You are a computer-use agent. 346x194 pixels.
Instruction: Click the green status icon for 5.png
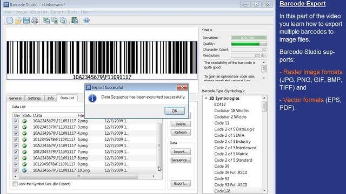click(24, 140)
